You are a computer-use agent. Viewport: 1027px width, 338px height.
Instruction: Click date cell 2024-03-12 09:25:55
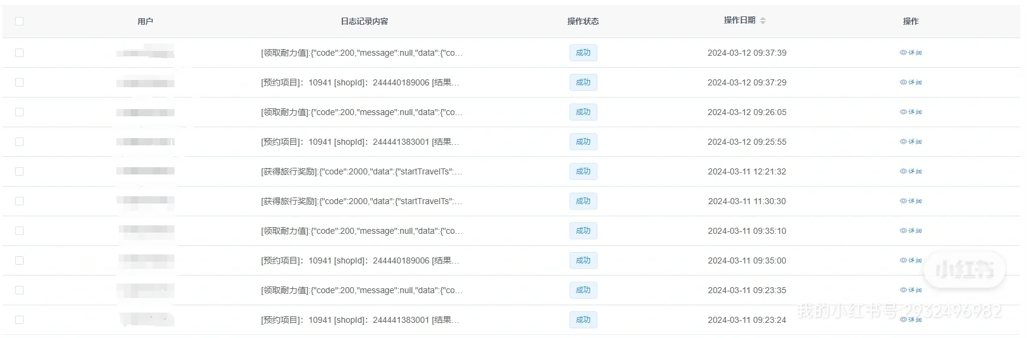pyautogui.click(x=747, y=142)
